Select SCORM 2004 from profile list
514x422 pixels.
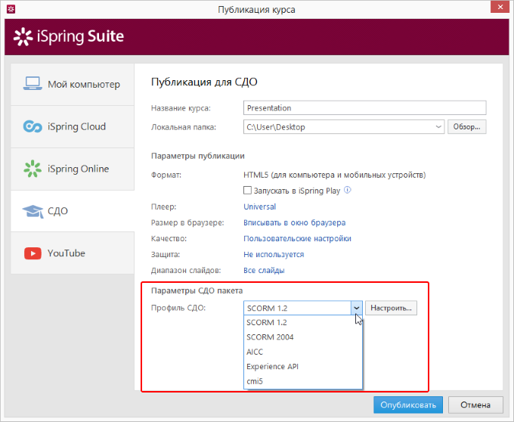(303, 337)
